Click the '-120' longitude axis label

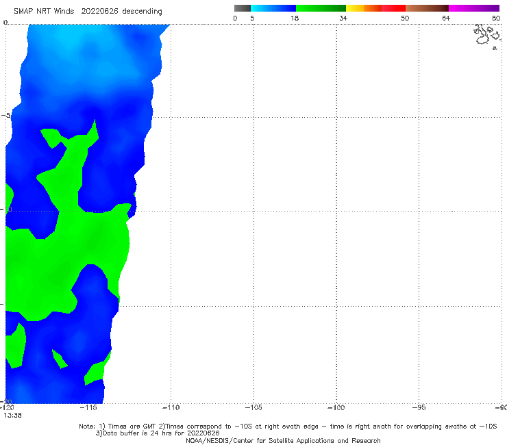coord(7,407)
